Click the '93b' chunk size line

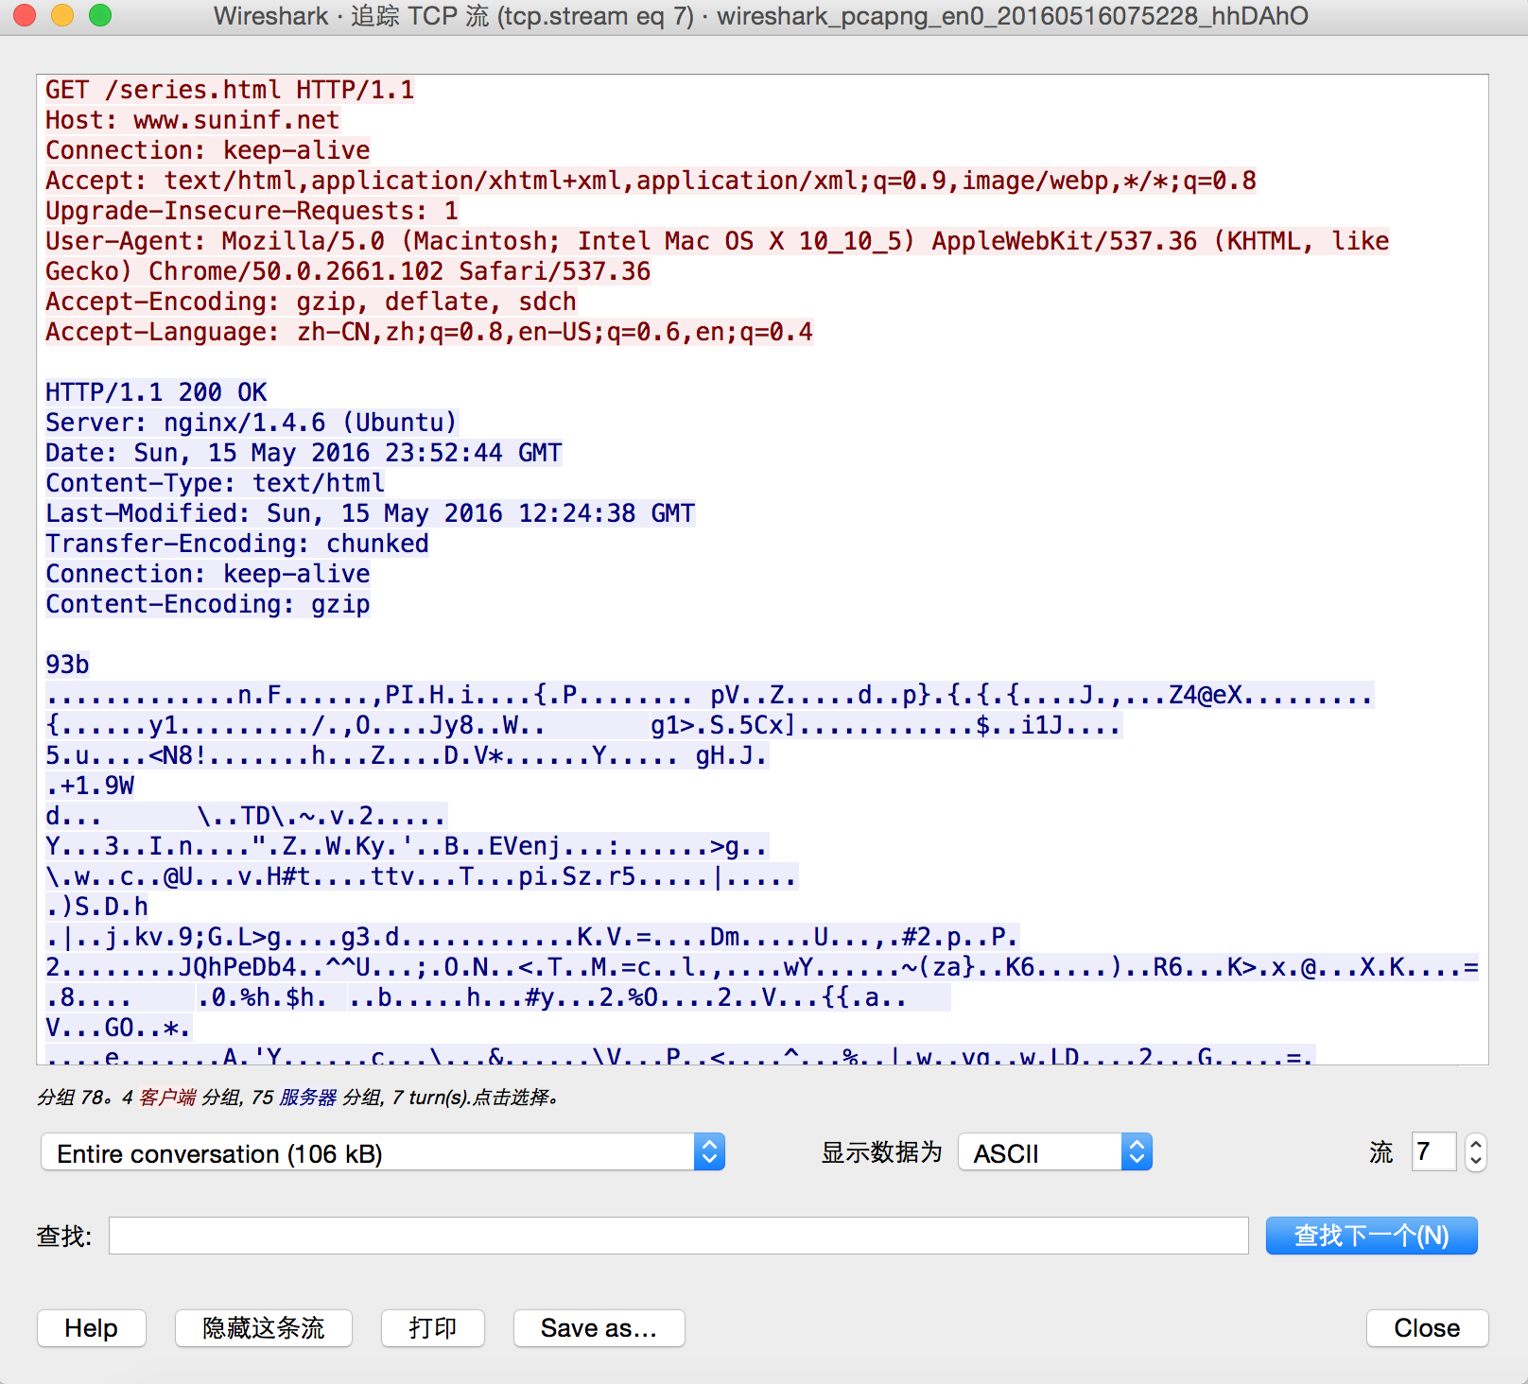pos(67,665)
